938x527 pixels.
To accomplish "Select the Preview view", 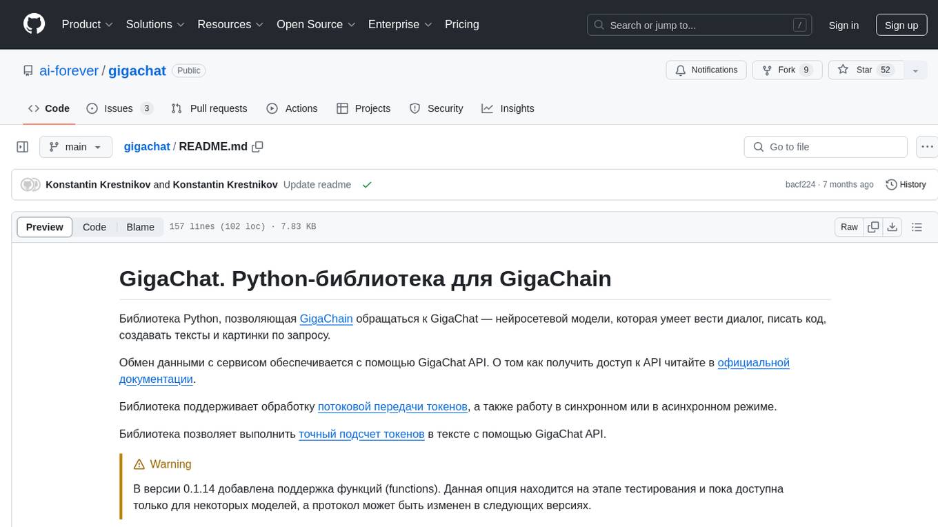I will 45,227.
